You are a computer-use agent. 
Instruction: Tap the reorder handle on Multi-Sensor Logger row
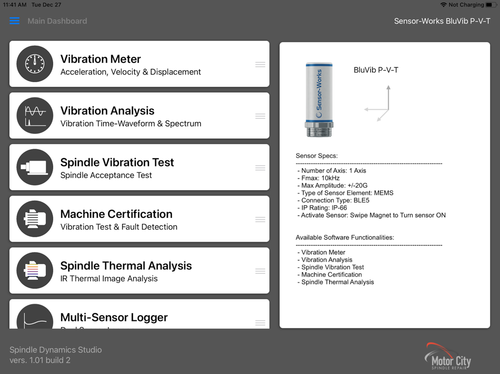[260, 323]
